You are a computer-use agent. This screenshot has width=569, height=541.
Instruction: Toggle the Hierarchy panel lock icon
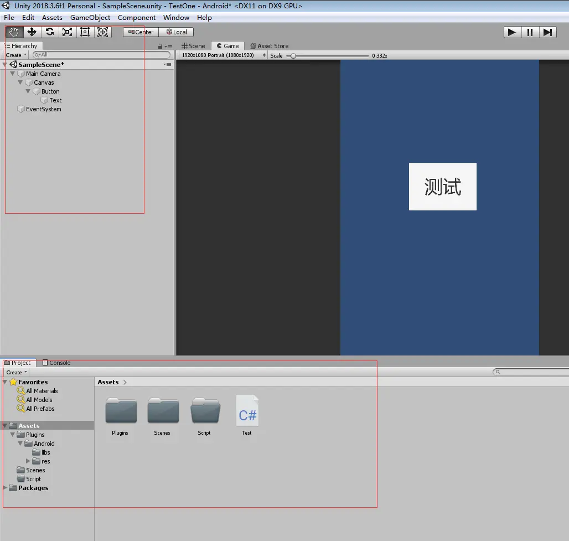161,47
